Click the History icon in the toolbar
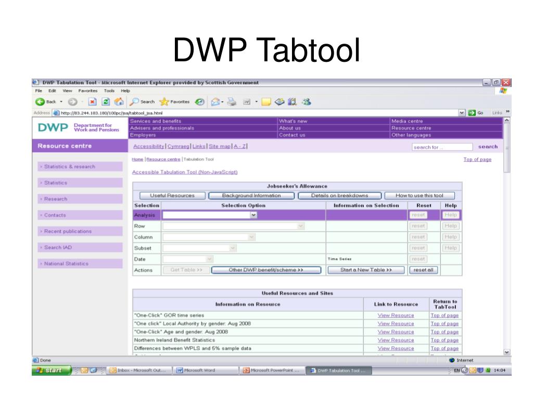533x399 pixels. pyautogui.click(x=200, y=102)
